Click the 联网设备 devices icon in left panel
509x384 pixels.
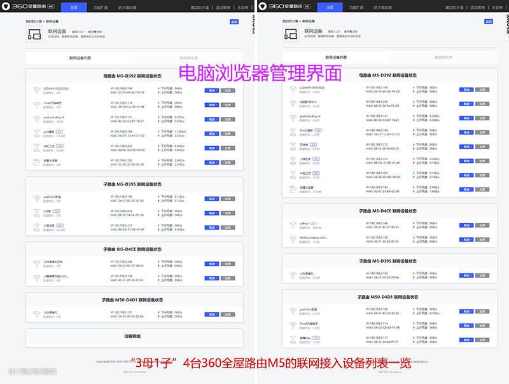34,34
